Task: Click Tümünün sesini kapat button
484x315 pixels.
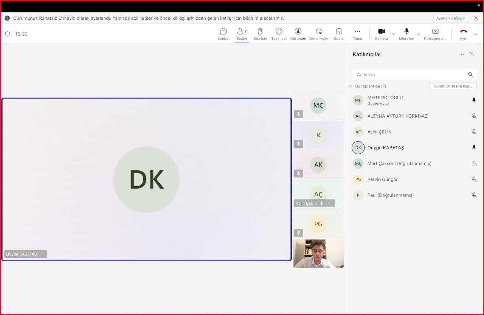Action: click(x=453, y=86)
